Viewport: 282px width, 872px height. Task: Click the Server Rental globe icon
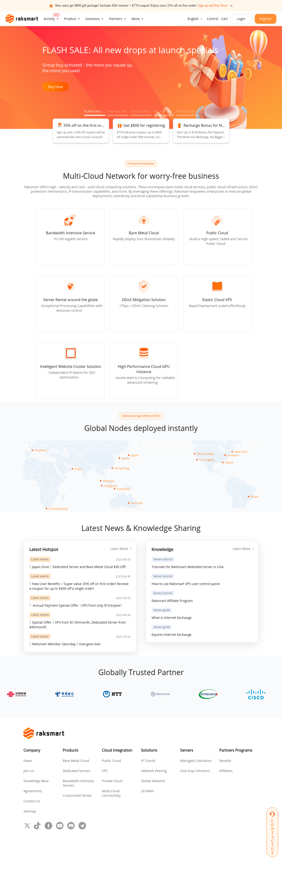tap(70, 287)
